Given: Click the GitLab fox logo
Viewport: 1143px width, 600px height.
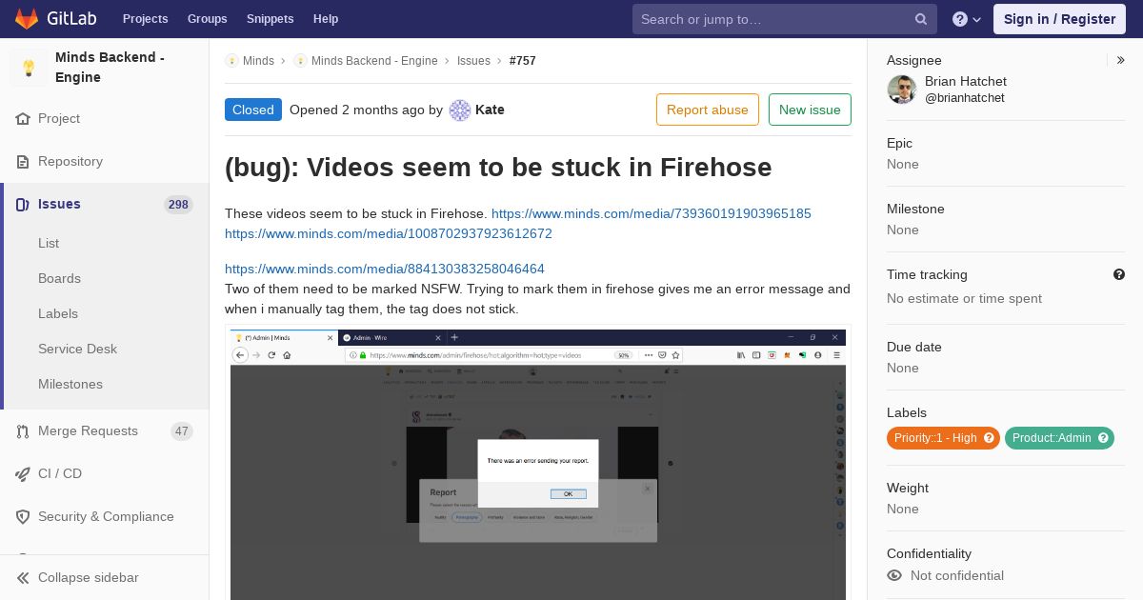Looking at the screenshot, I should [x=27, y=19].
